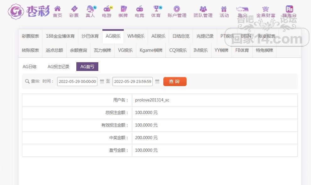Open the 电游 game controller icon
Screen dimensions: 311x185
[x=107, y=9]
